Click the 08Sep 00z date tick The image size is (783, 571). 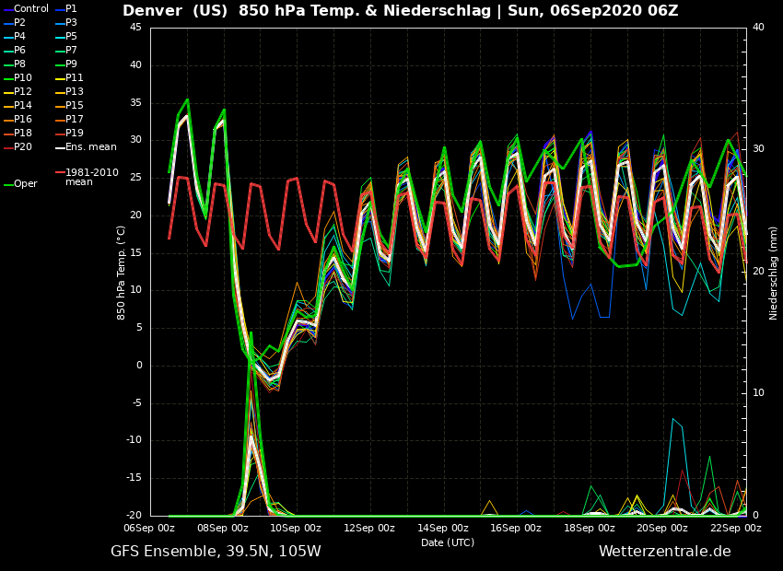223,529
